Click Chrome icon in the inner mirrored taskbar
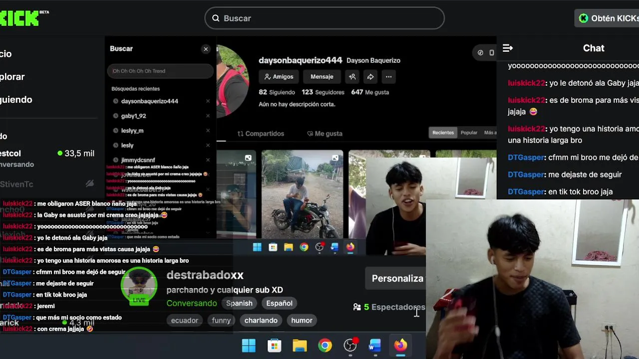 point(304,247)
